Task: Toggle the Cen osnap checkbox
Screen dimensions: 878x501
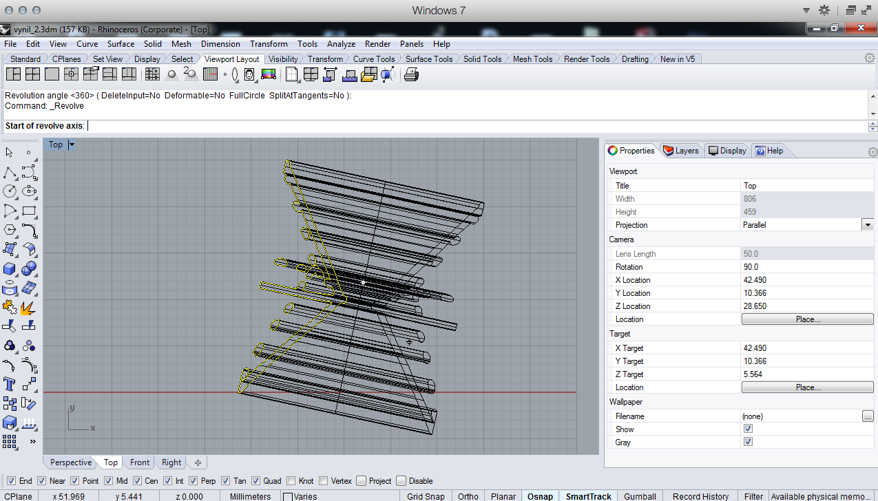Action: (x=137, y=481)
